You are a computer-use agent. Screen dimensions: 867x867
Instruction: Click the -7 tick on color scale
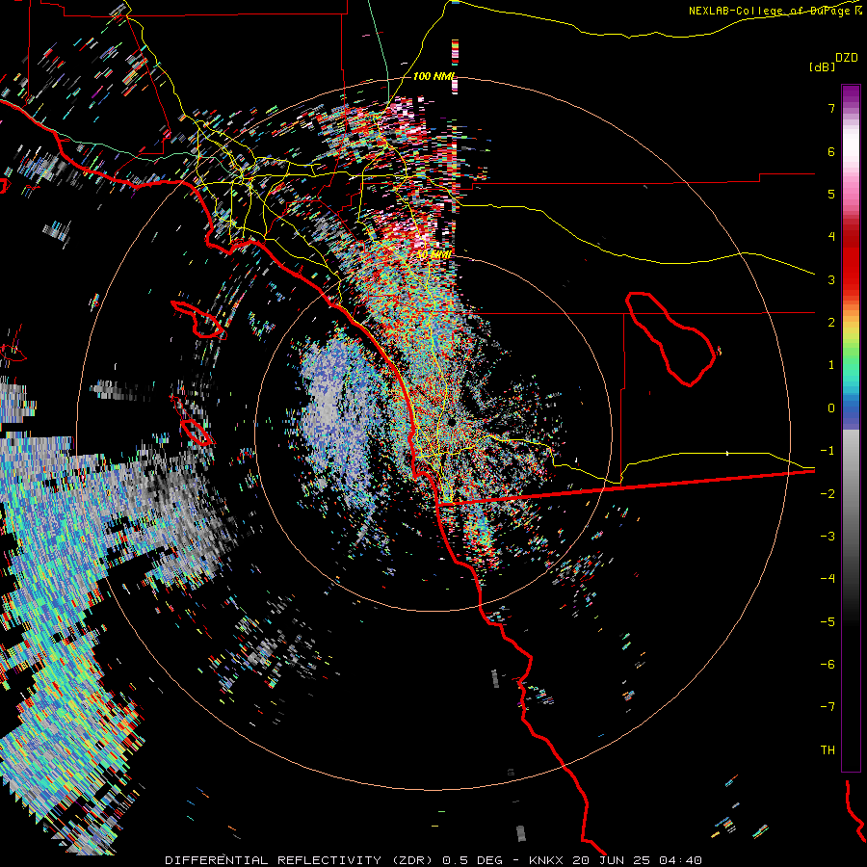tap(828, 707)
